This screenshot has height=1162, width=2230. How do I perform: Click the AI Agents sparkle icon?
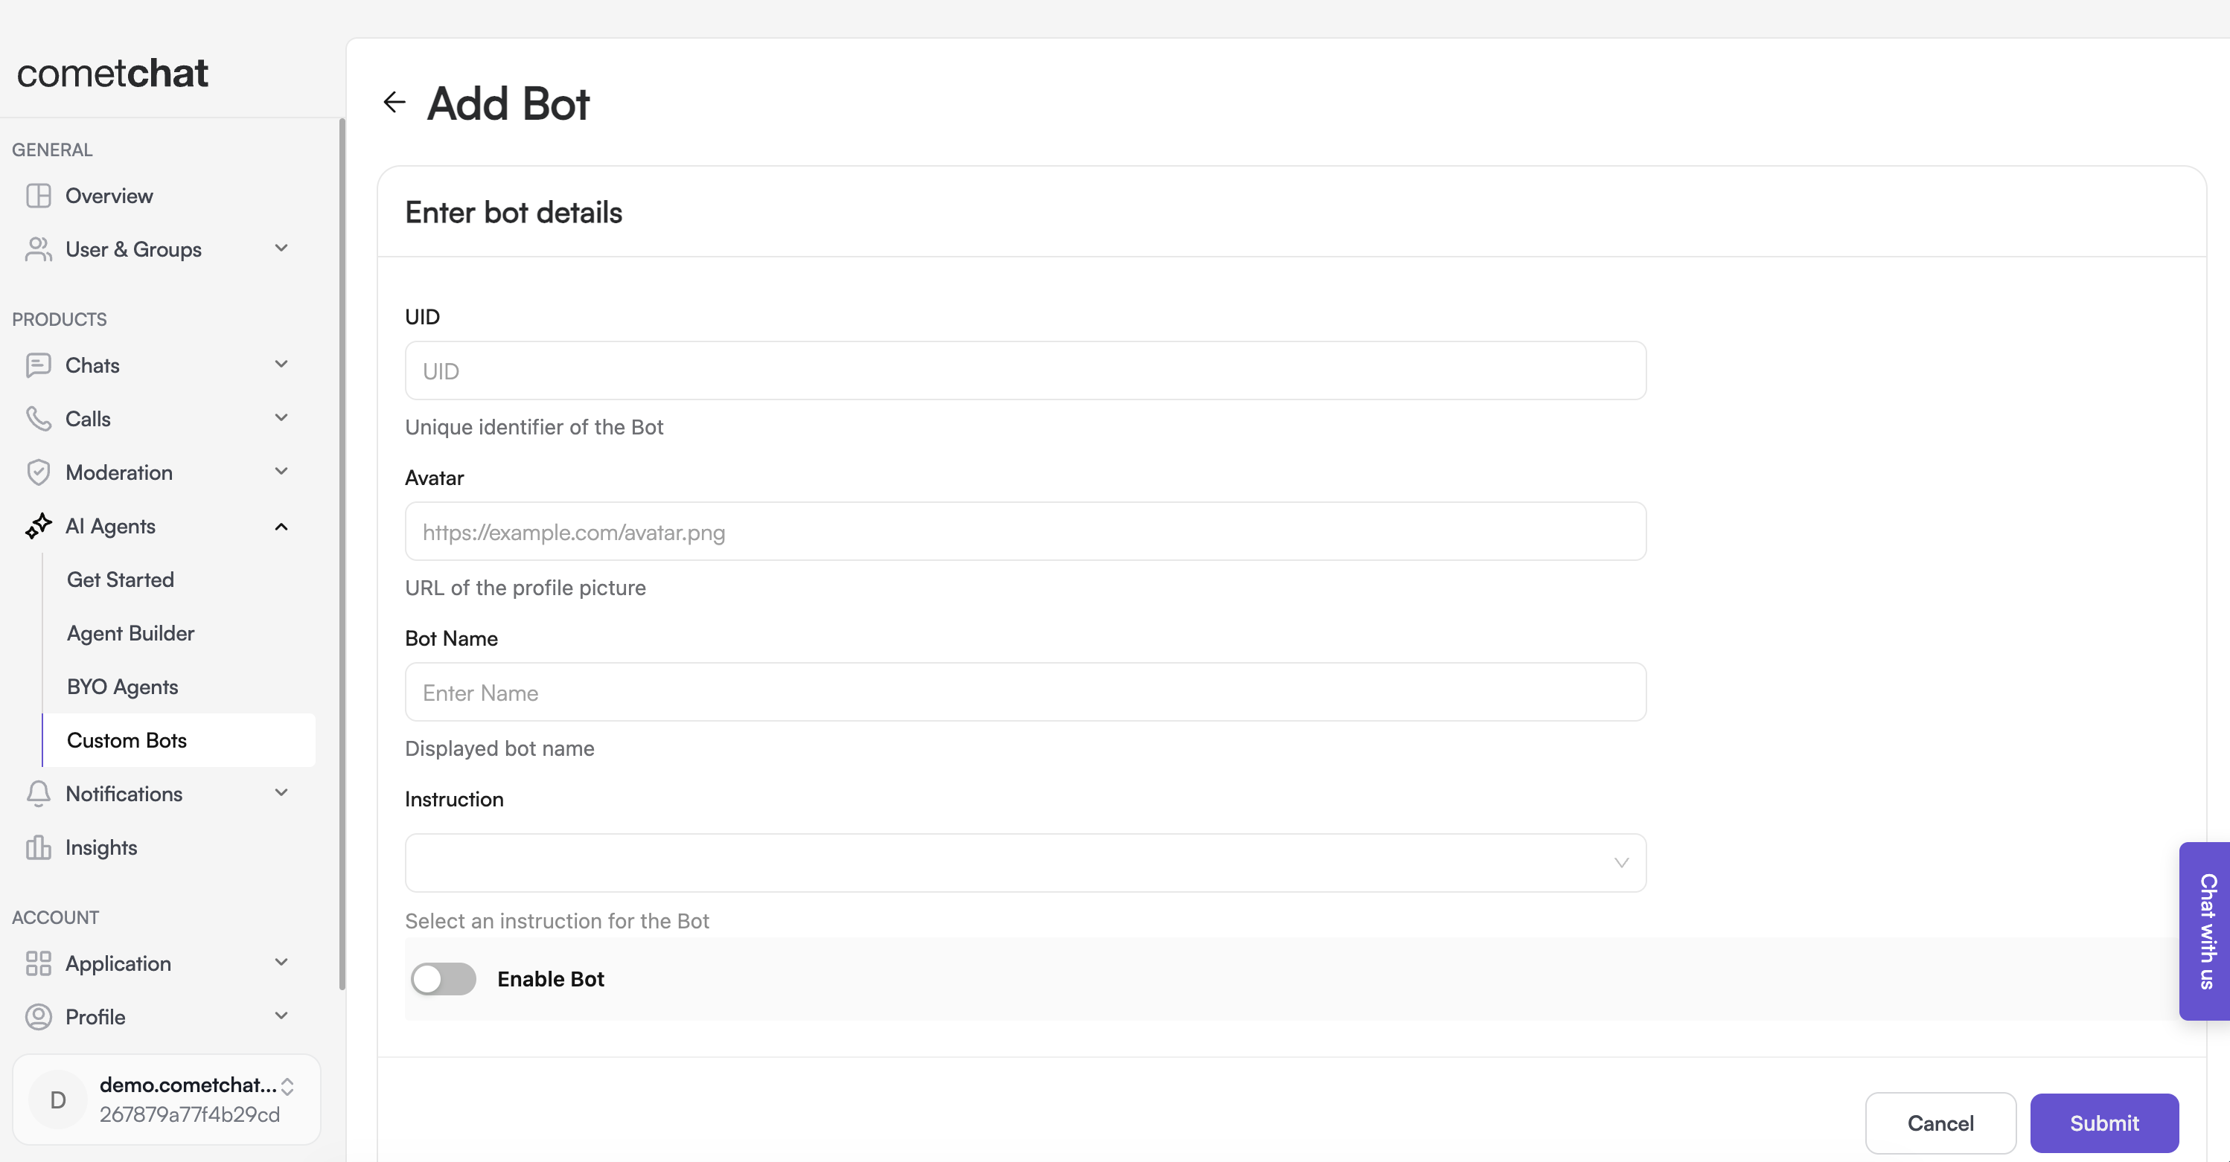pyautogui.click(x=38, y=526)
